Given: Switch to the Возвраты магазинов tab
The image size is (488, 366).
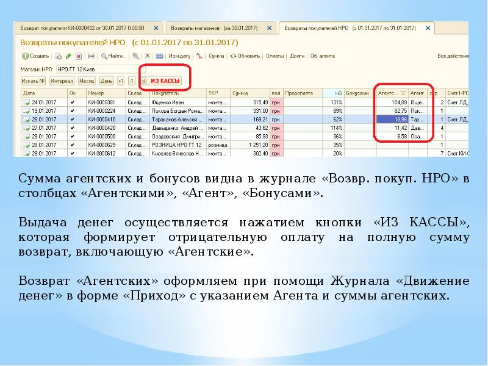Looking at the screenshot, I should 214,28.
